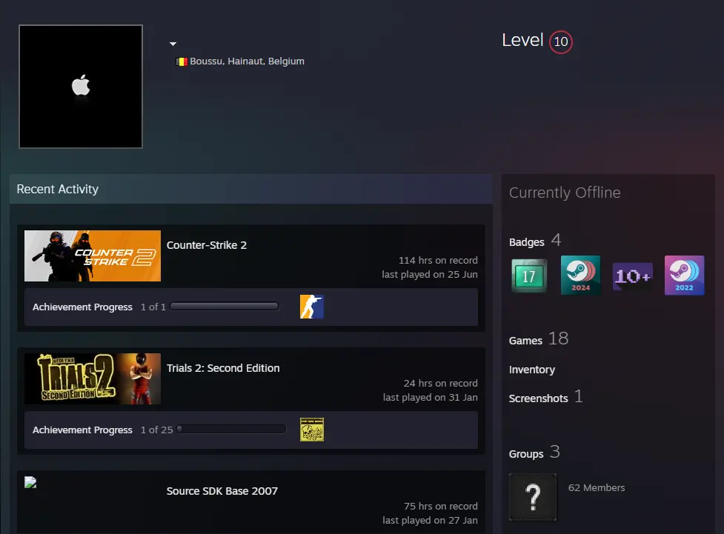
Task: Click the Counter-Strike 2 achievement icon
Action: tap(312, 307)
